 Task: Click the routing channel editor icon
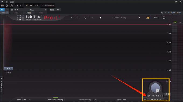click(x=11, y=5)
